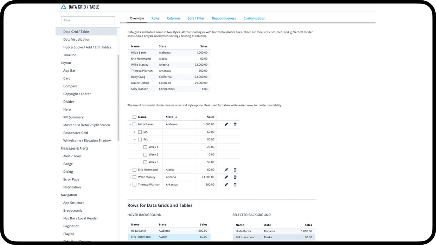Select the Theresa Pittman row checkbox
The width and height of the screenshot is (436, 245).
tap(134, 185)
